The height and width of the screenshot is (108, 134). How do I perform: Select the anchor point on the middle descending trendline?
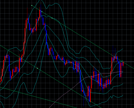click(x=37, y=68)
